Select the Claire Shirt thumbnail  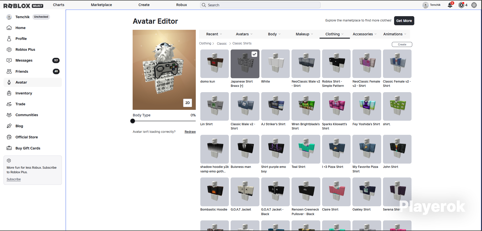tap(336, 192)
